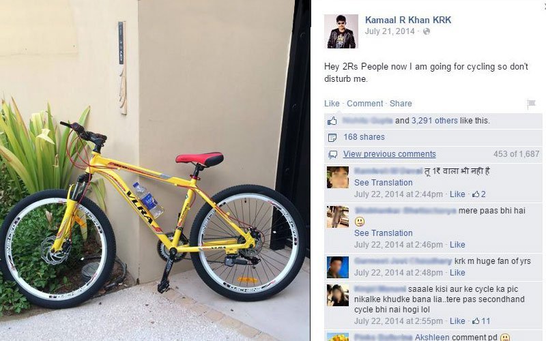Click the comment bubble icon beside View previous comments
Viewport: 546px width, 341px height.
(x=332, y=154)
